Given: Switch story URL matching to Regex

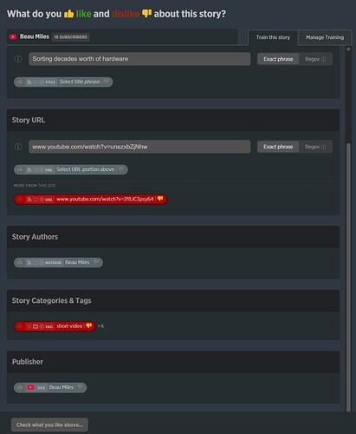Looking at the screenshot, I should [x=315, y=147].
